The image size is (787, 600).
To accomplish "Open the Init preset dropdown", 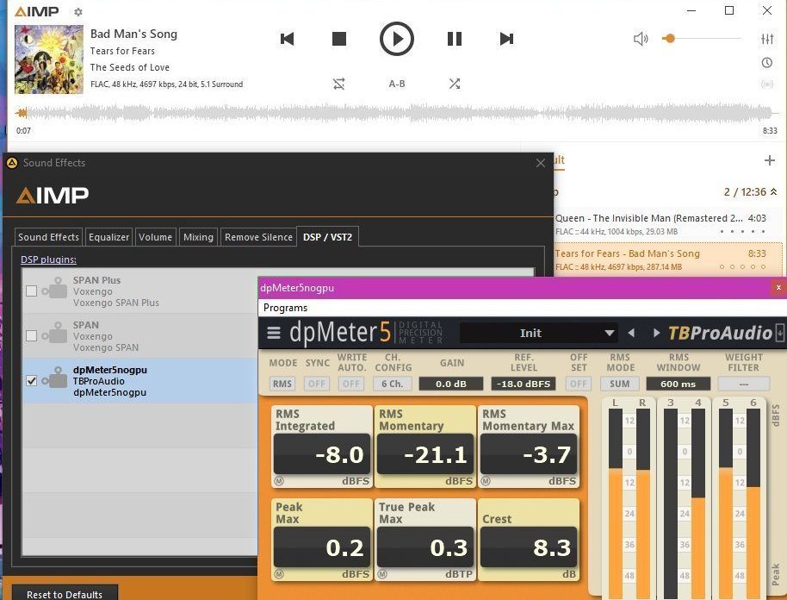I will [x=538, y=333].
